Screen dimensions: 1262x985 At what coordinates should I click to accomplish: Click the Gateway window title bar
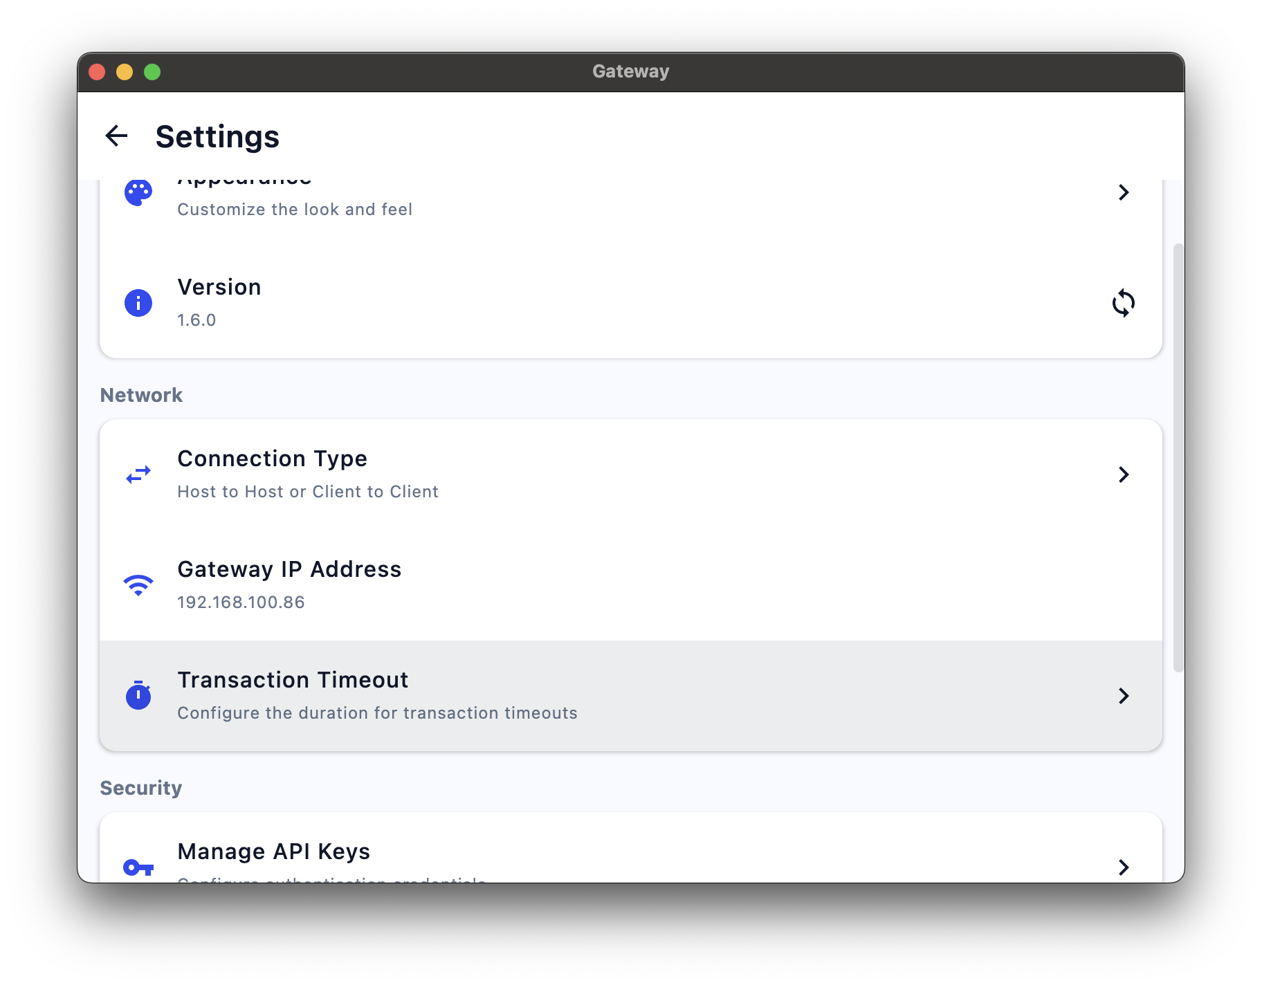[630, 71]
